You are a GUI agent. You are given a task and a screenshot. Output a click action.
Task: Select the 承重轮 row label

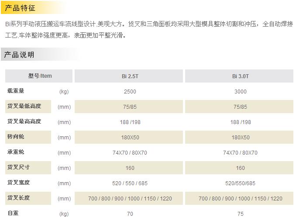[x=16, y=152]
